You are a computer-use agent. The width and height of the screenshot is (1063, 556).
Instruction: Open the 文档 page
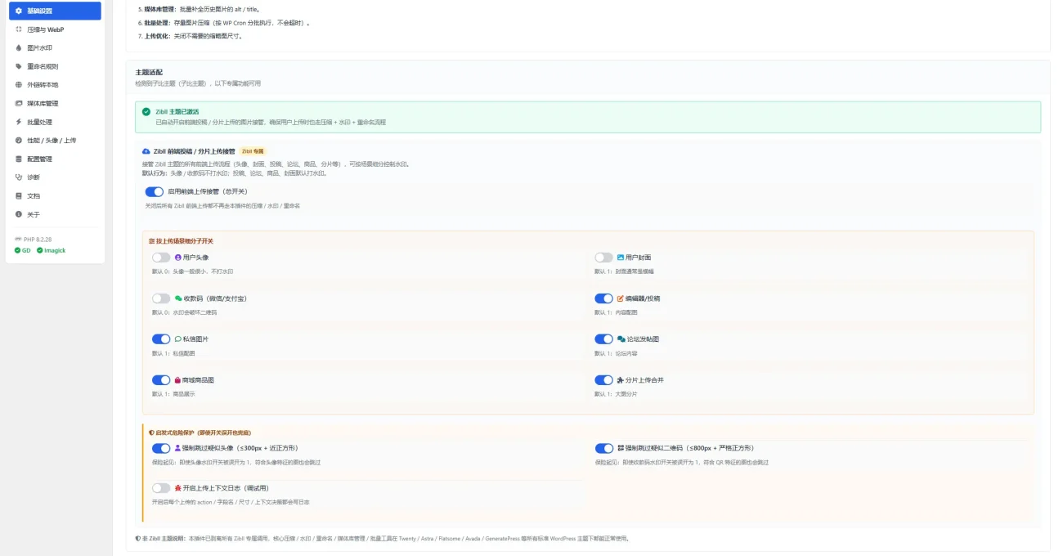pos(56,196)
